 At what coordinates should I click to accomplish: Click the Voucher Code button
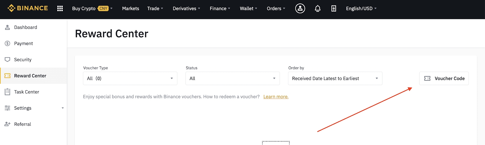[x=444, y=78]
